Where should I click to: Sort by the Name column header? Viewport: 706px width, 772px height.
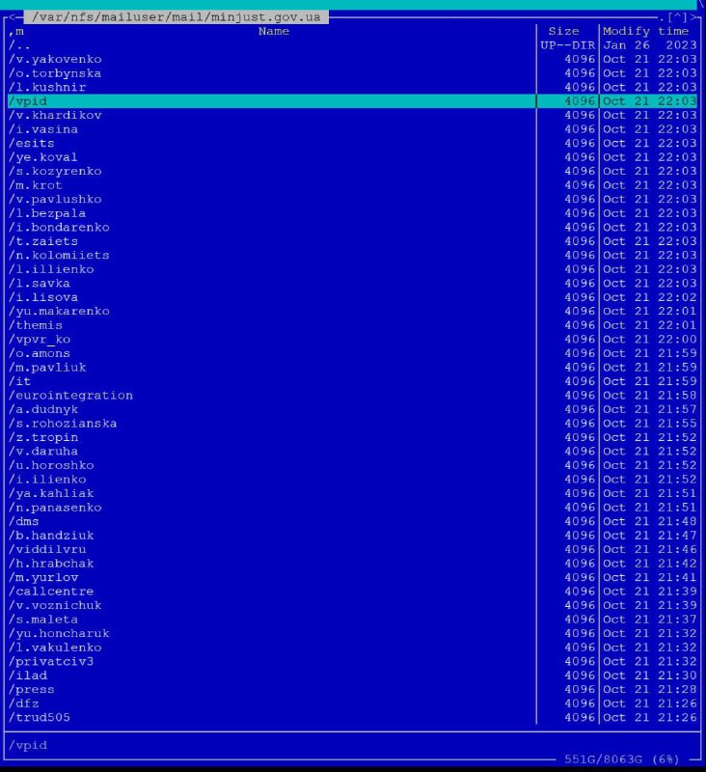[274, 31]
